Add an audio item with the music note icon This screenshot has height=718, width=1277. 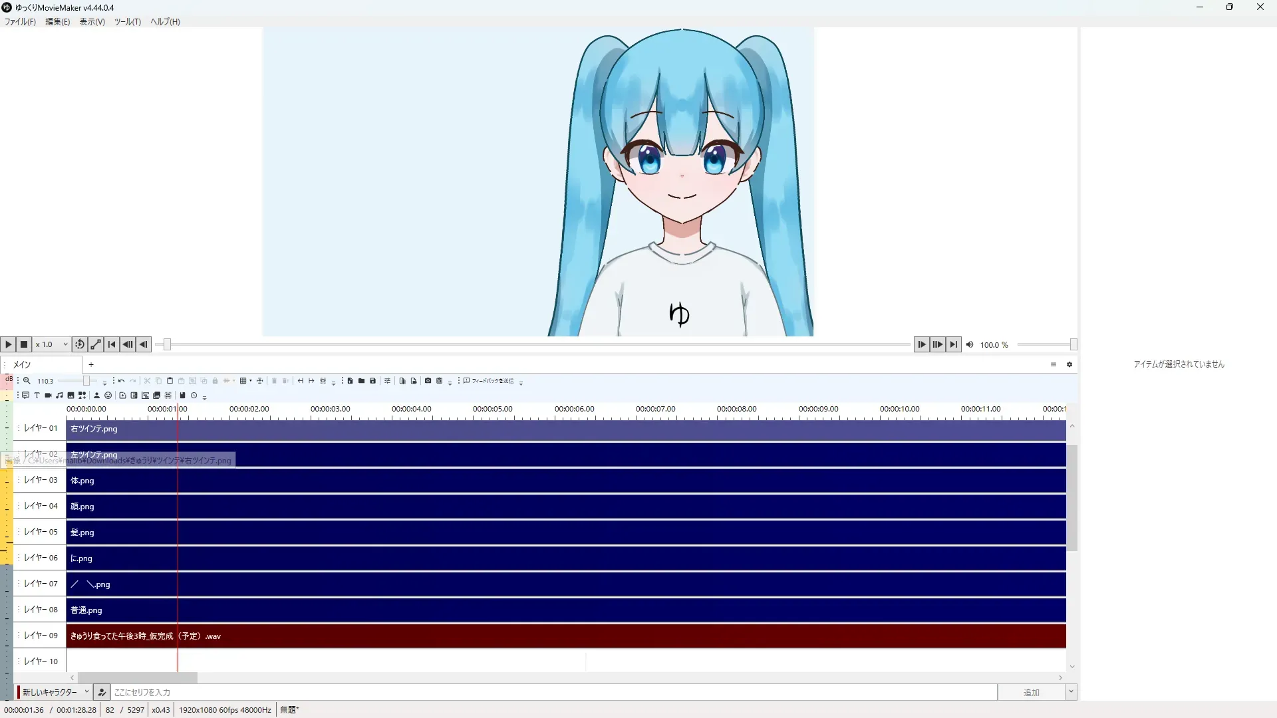[59, 396]
